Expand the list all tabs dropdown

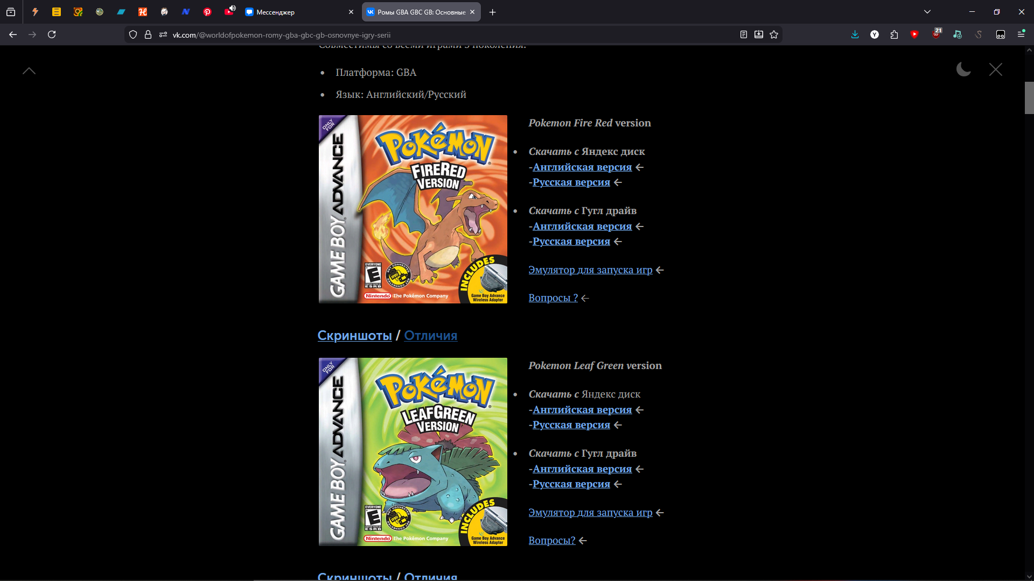tap(927, 12)
